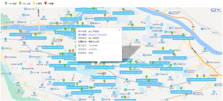The height and width of the screenshot is (101, 223).
Task: Click the IN:282.81kPa OUT:2.1kPa label
Action: pyautogui.click(x=36, y=38)
